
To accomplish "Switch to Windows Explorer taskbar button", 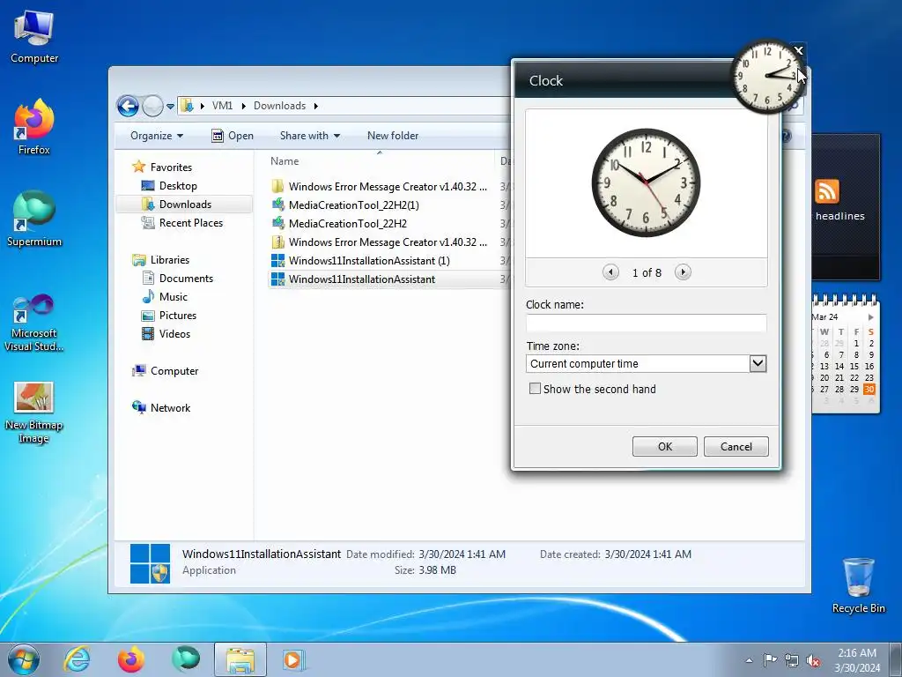I will point(240,659).
